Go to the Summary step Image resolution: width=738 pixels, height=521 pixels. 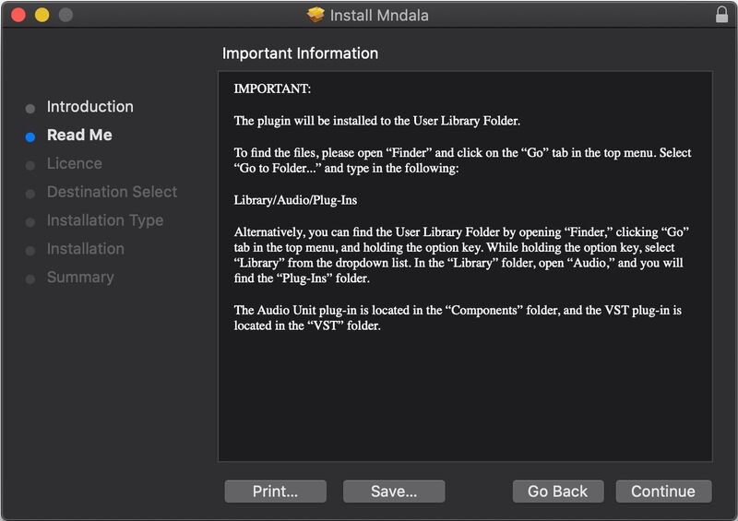(80, 278)
